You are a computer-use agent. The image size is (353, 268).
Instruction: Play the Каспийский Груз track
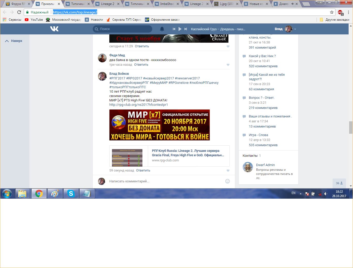[180, 29]
